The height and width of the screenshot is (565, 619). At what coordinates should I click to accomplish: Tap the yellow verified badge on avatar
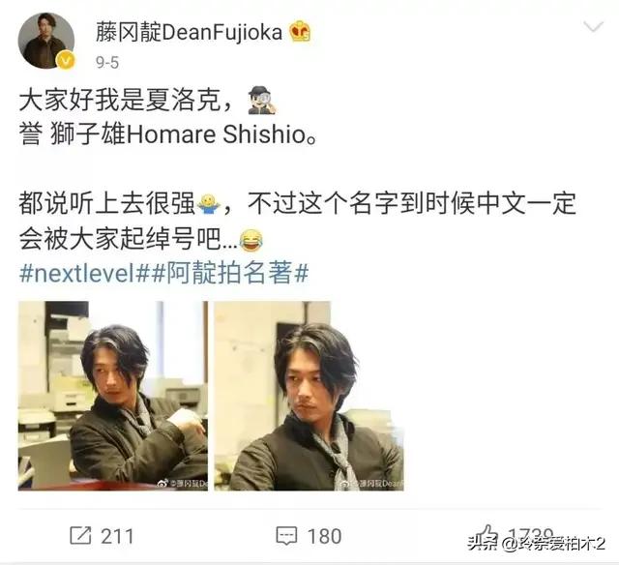click(x=66, y=60)
